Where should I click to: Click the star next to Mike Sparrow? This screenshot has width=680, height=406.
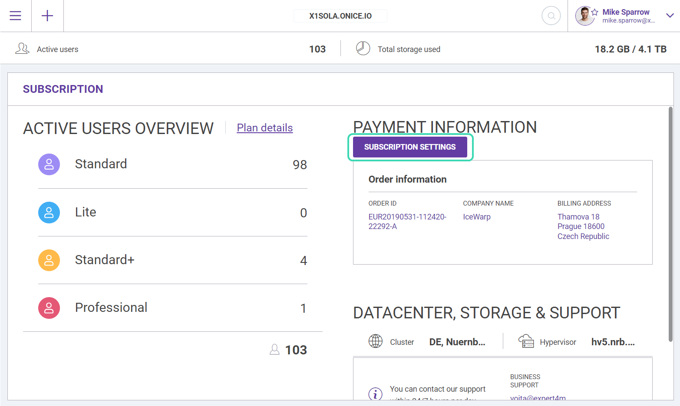coord(595,12)
